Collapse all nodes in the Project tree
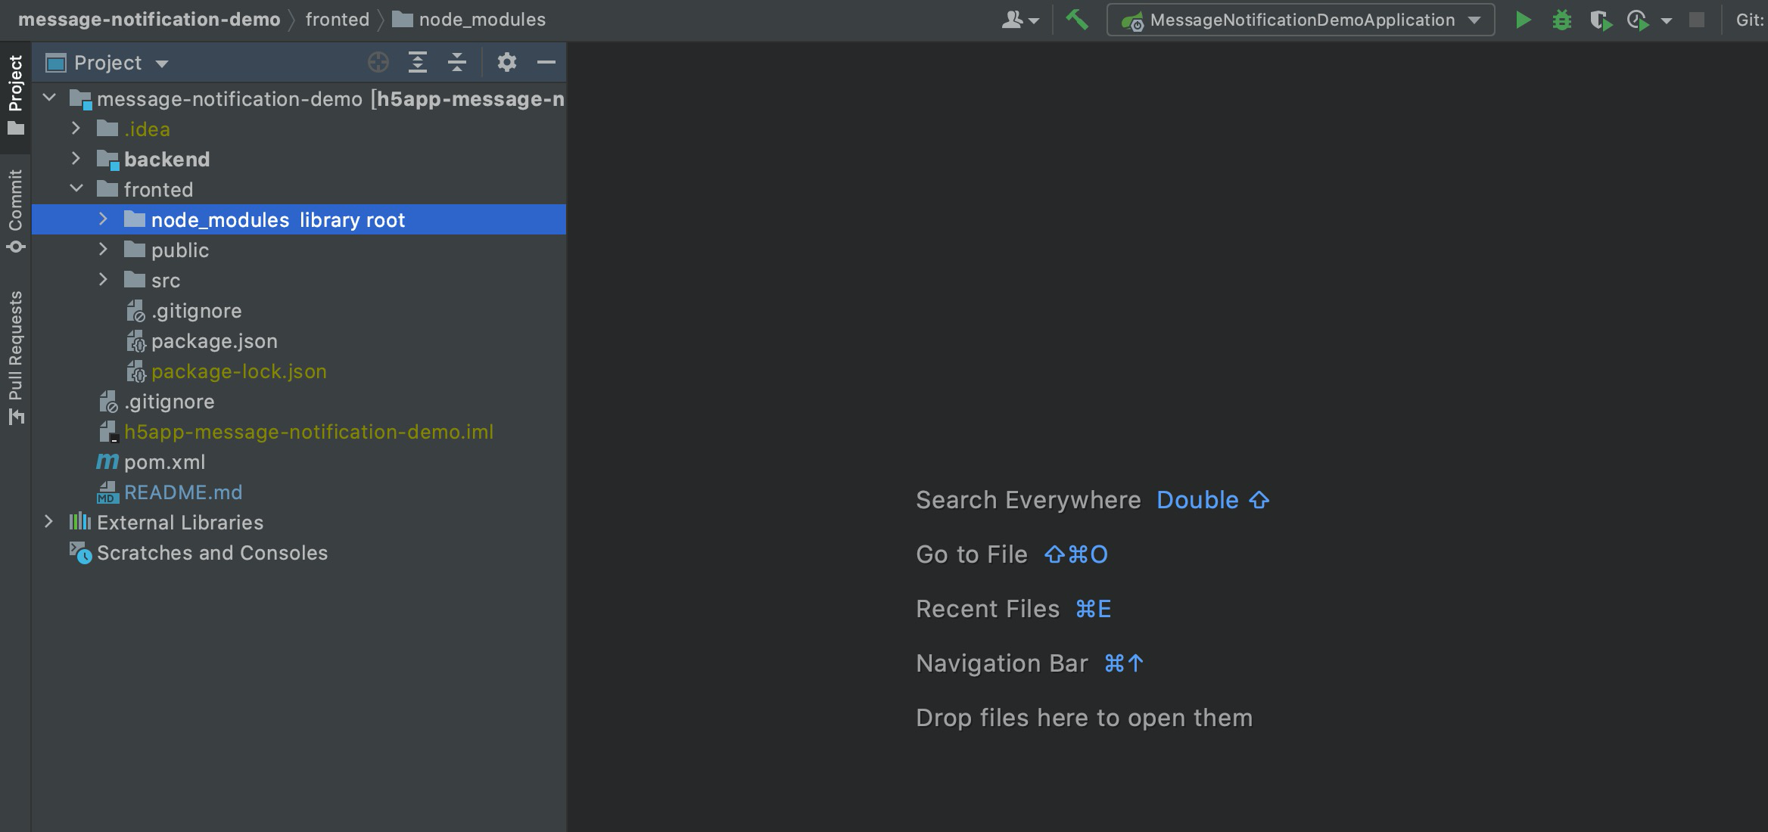 456,62
